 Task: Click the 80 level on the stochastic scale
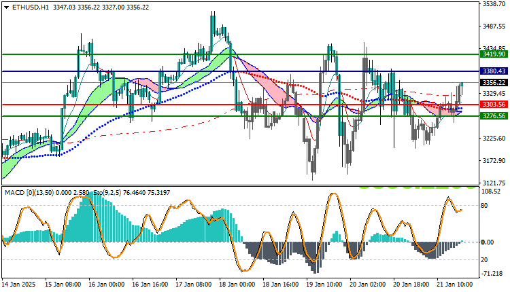coord(484,206)
